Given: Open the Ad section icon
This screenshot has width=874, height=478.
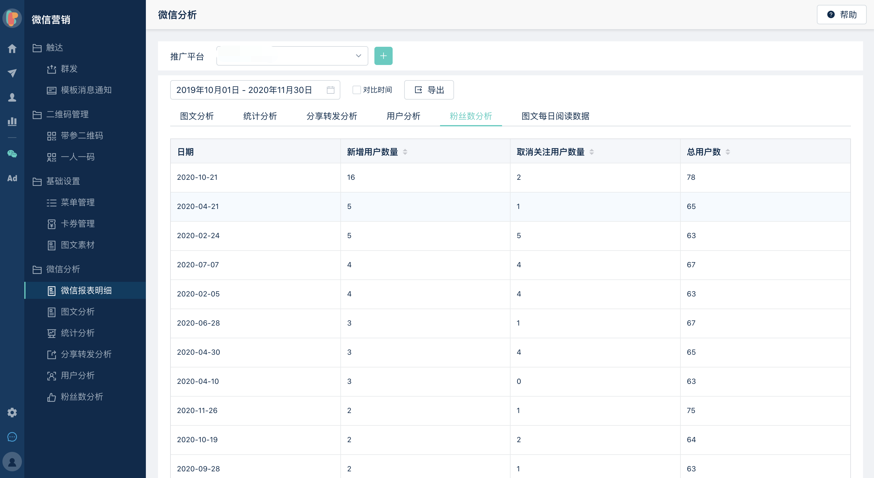Looking at the screenshot, I should point(12,178).
